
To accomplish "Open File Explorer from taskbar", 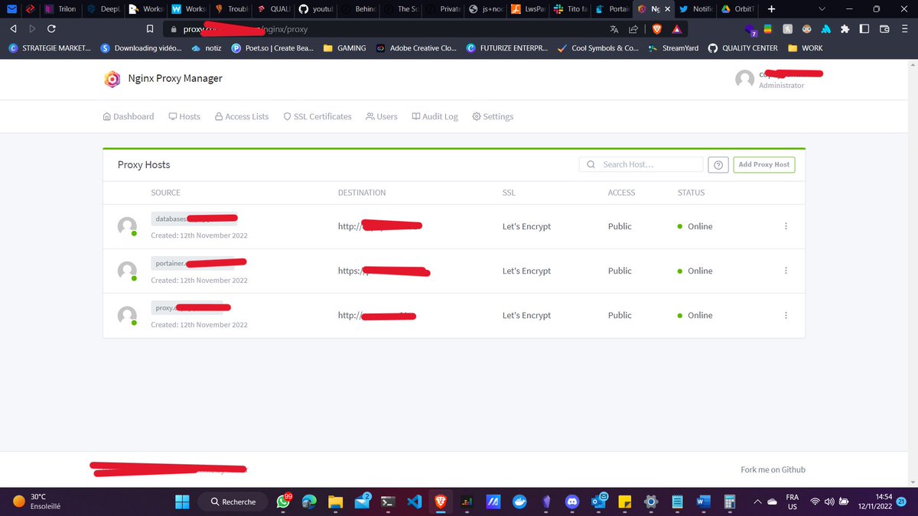I will coord(335,501).
